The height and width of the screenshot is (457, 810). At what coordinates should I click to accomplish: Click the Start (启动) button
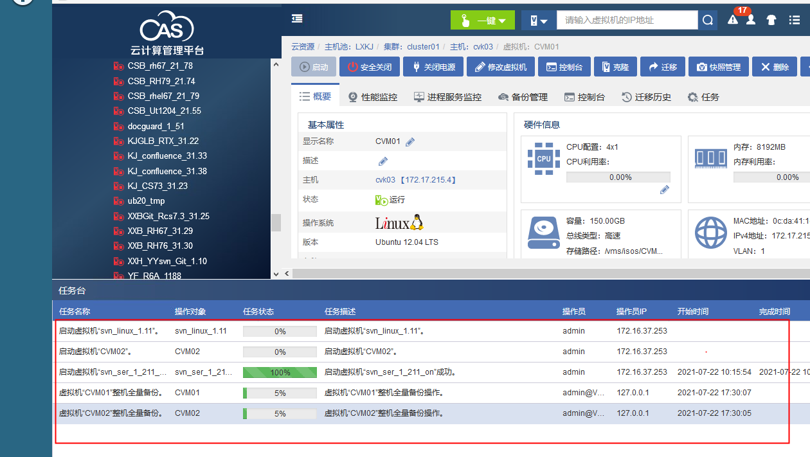pyautogui.click(x=314, y=67)
